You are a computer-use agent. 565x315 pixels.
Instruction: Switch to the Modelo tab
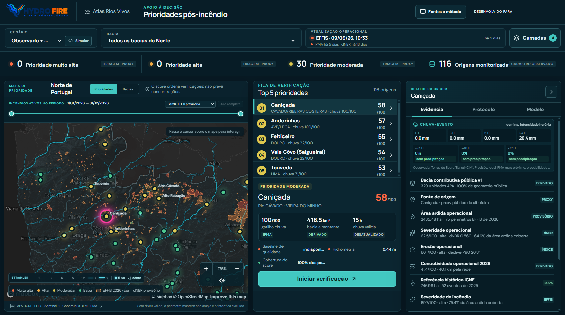pyautogui.click(x=535, y=109)
